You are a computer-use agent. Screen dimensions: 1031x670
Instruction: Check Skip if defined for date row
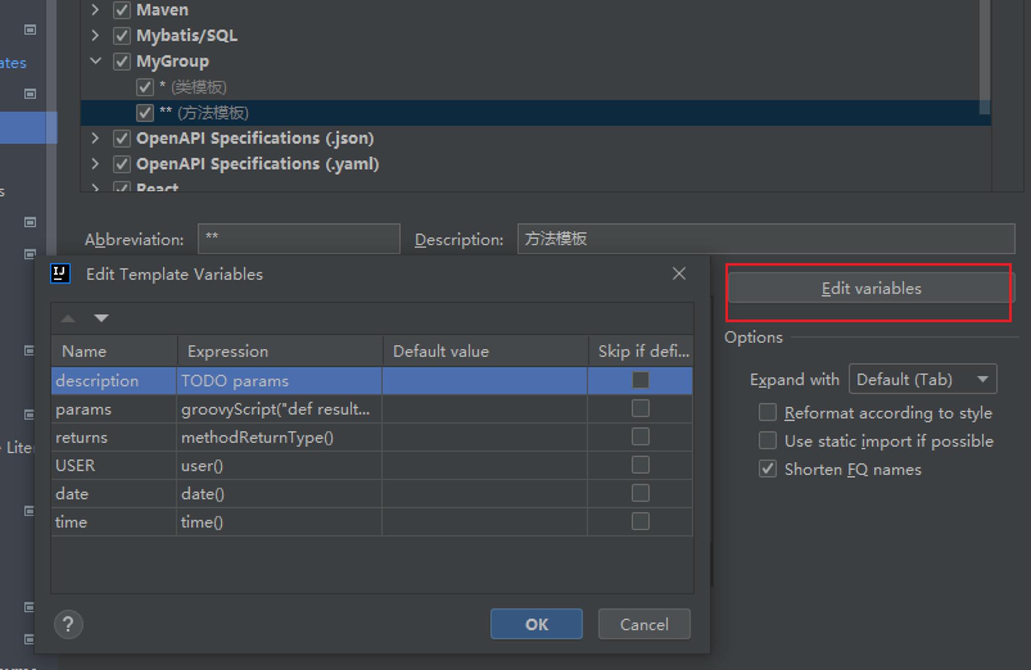[640, 493]
